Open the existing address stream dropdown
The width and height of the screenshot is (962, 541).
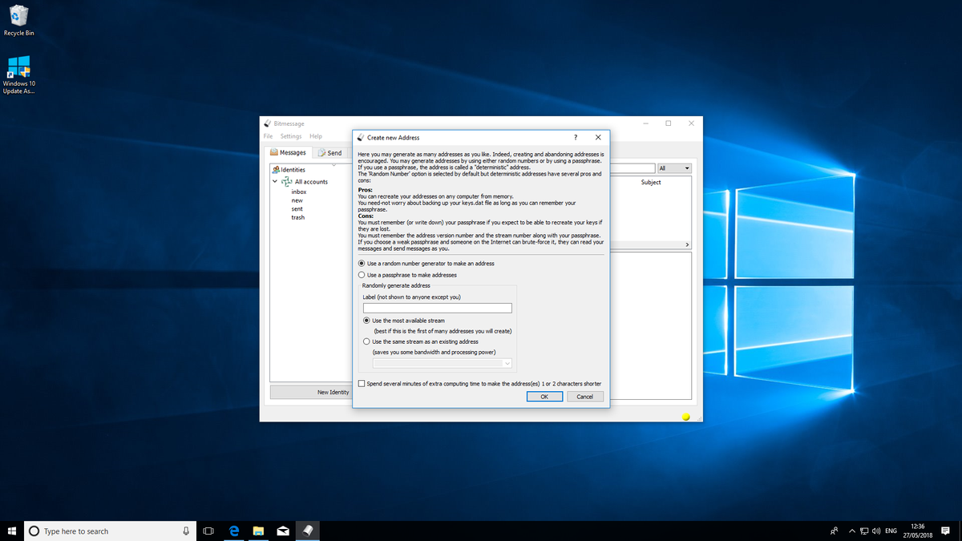tap(507, 363)
